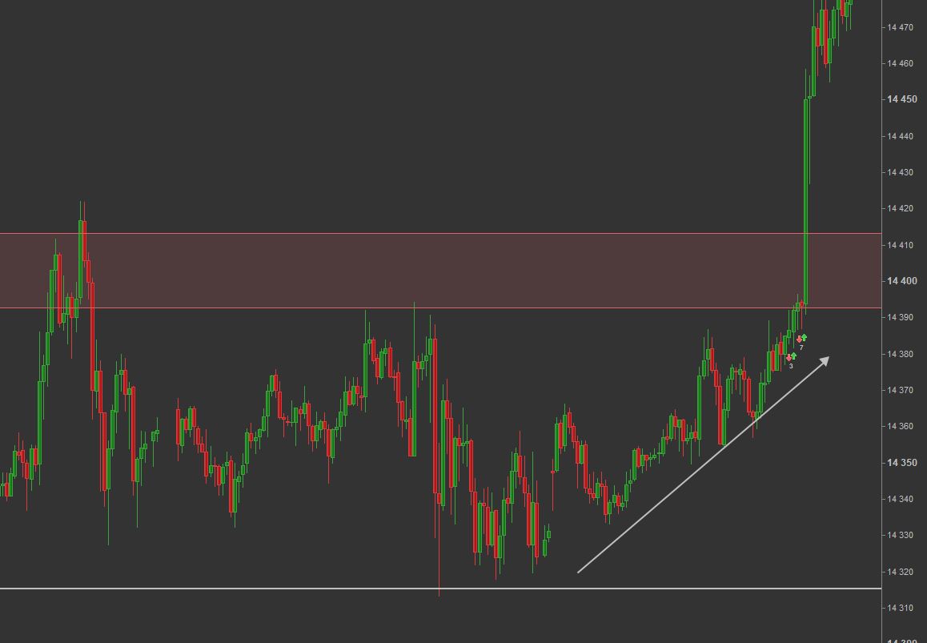The image size is (927, 643).
Task: Click the red down arrow above number 7
Action: point(799,339)
